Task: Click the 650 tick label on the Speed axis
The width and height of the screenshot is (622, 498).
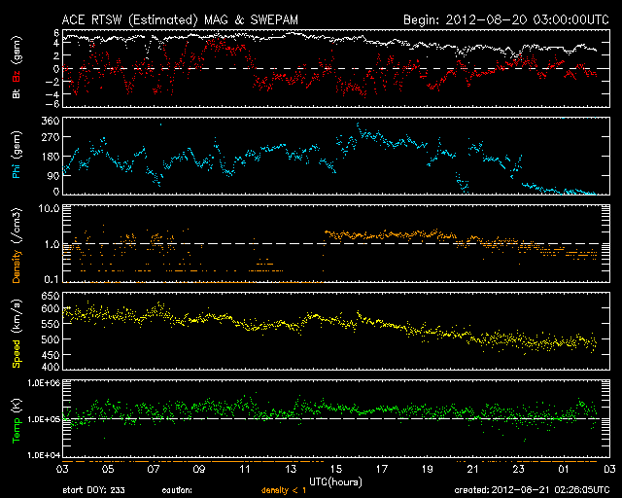Action: [x=50, y=296]
